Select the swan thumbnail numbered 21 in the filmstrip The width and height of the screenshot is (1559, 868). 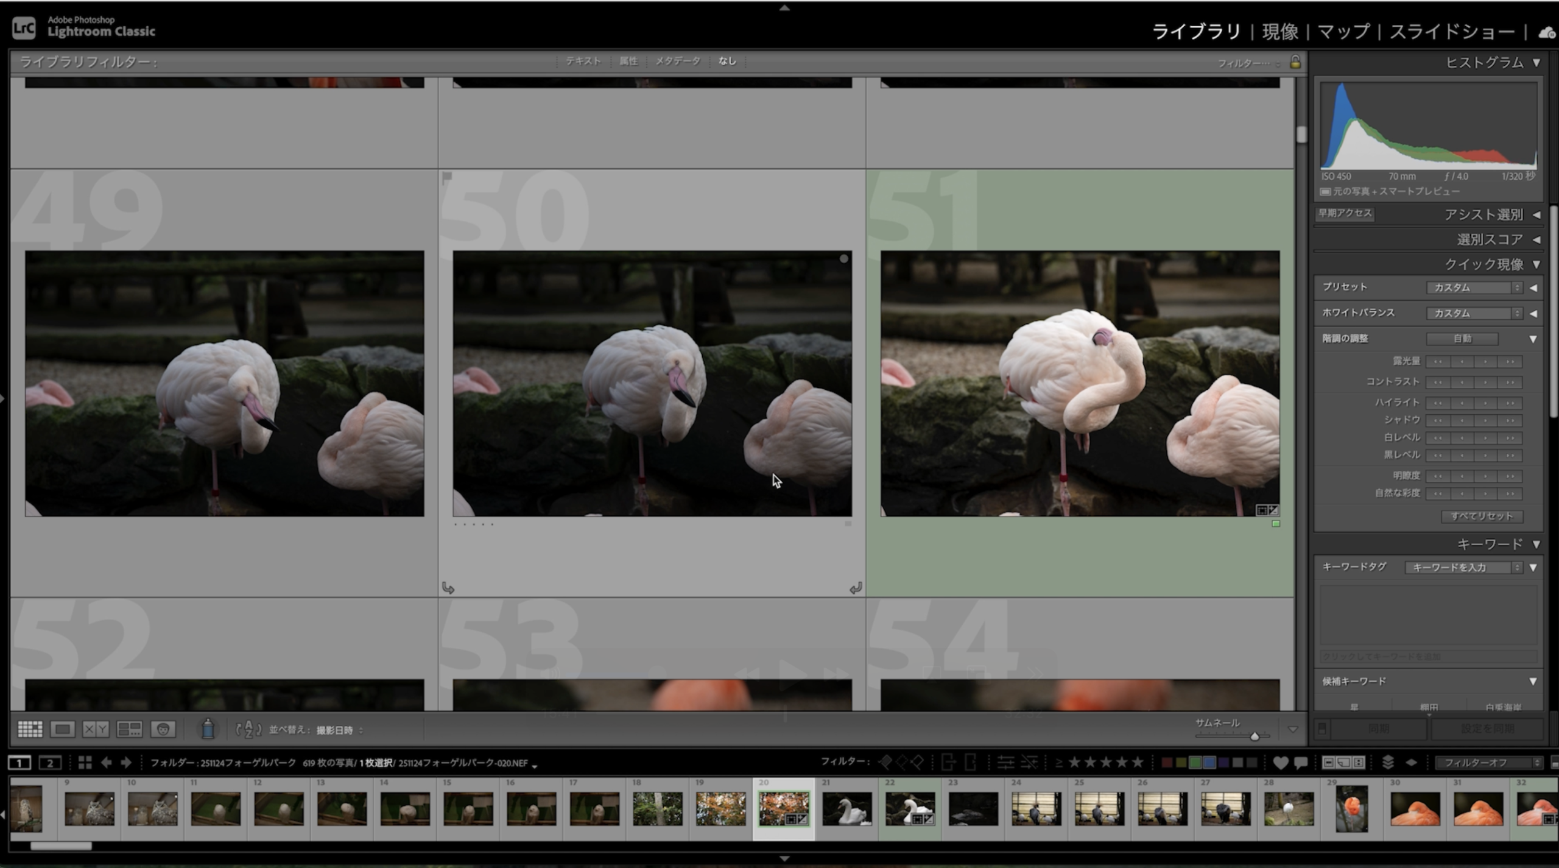point(846,810)
